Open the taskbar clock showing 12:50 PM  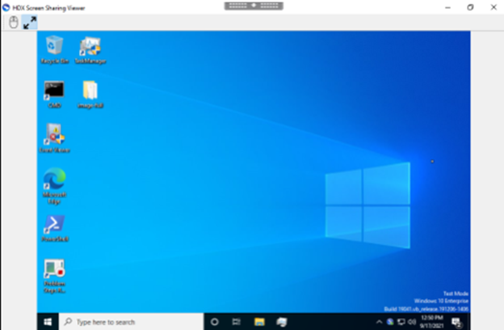[x=431, y=322]
